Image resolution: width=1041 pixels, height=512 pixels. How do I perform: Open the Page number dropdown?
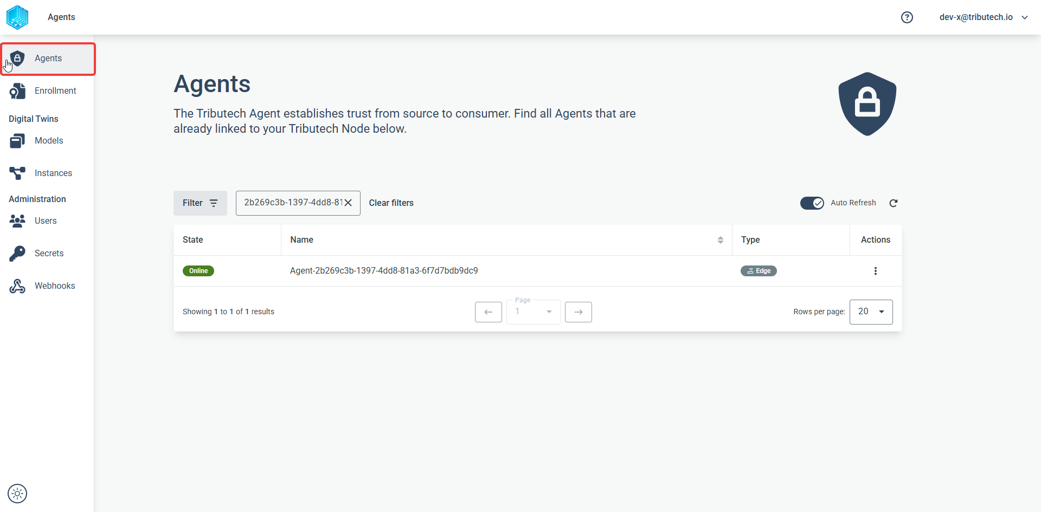click(x=534, y=312)
